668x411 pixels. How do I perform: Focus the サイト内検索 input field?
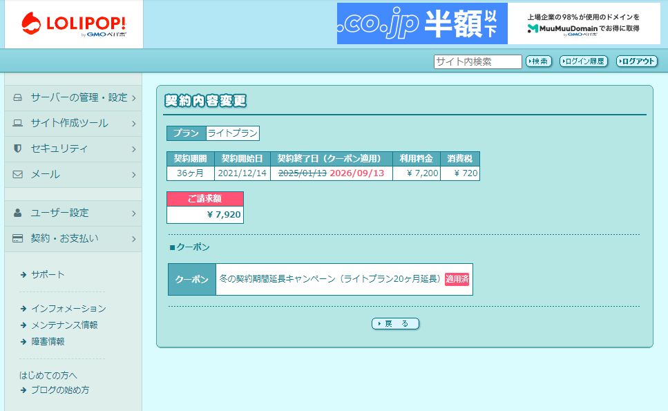[477, 61]
